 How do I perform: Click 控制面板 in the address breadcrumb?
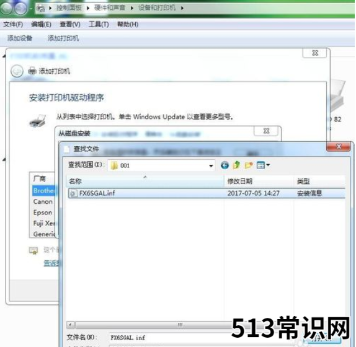point(69,8)
